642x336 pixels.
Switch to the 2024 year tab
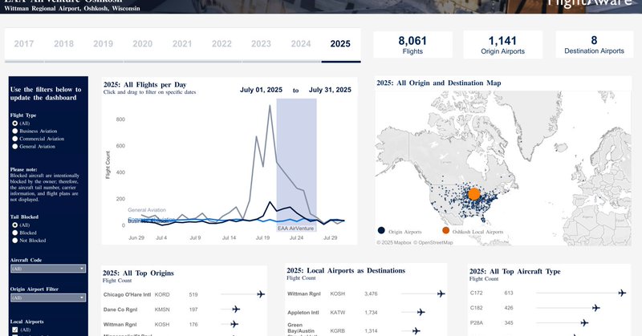click(301, 44)
